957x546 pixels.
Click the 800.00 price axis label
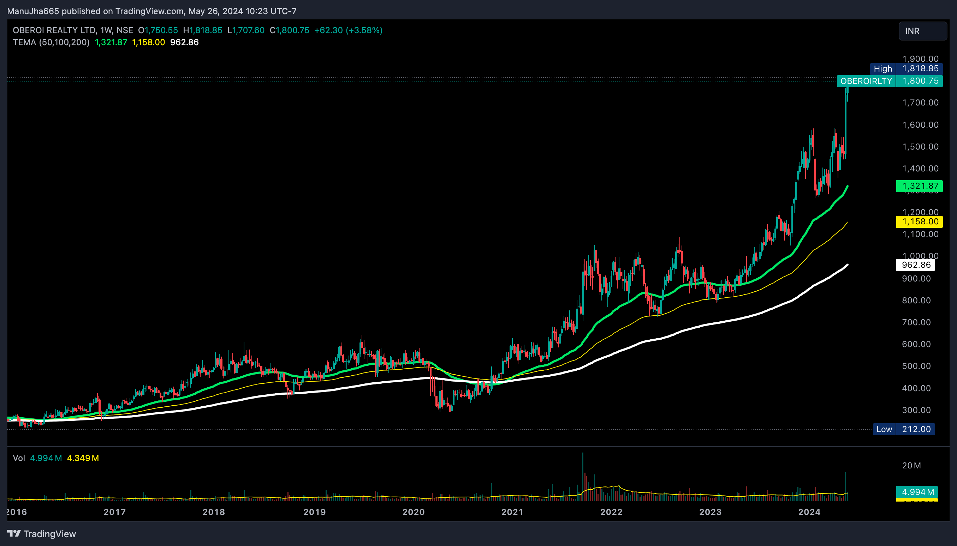point(916,301)
